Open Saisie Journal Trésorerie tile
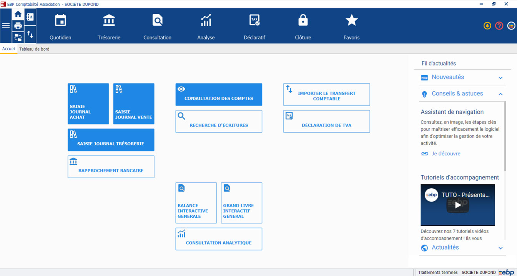The width and height of the screenshot is (517, 276). click(x=111, y=140)
